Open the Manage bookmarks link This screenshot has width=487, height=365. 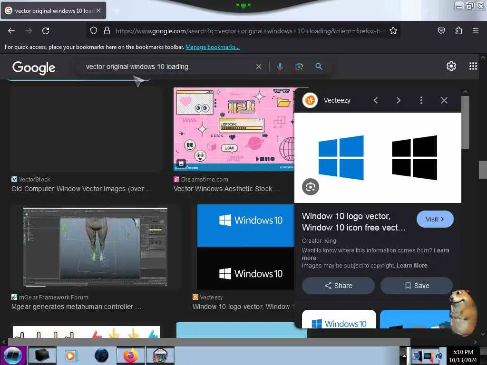pos(213,47)
